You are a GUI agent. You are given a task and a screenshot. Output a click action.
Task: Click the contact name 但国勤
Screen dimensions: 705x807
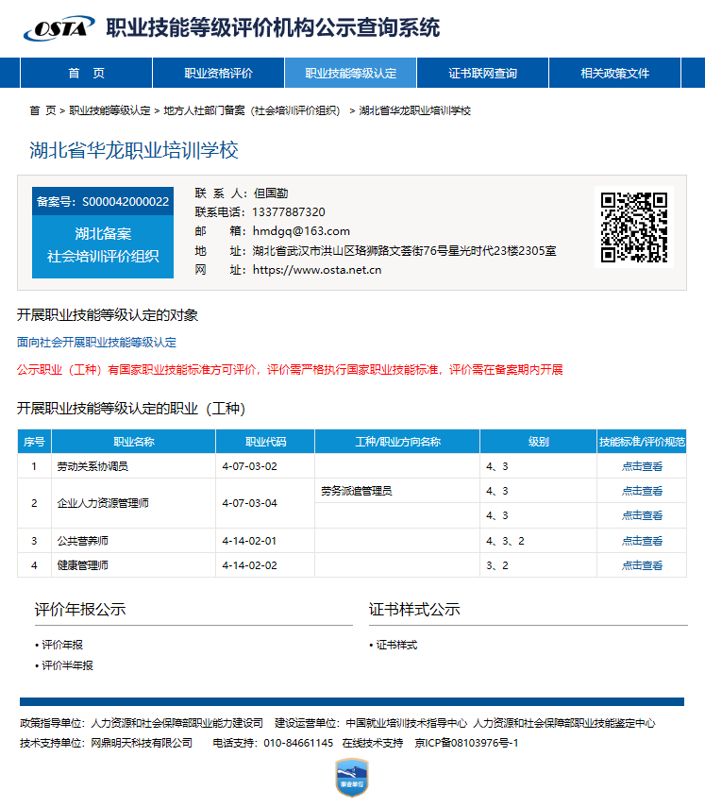click(271, 193)
